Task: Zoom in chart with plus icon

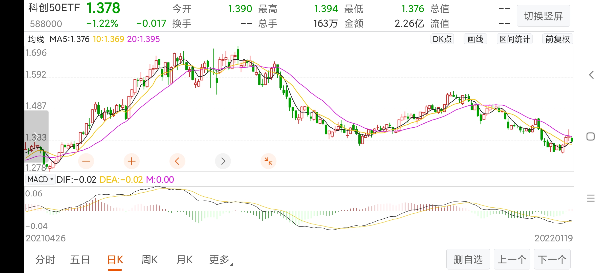Action: tap(132, 161)
